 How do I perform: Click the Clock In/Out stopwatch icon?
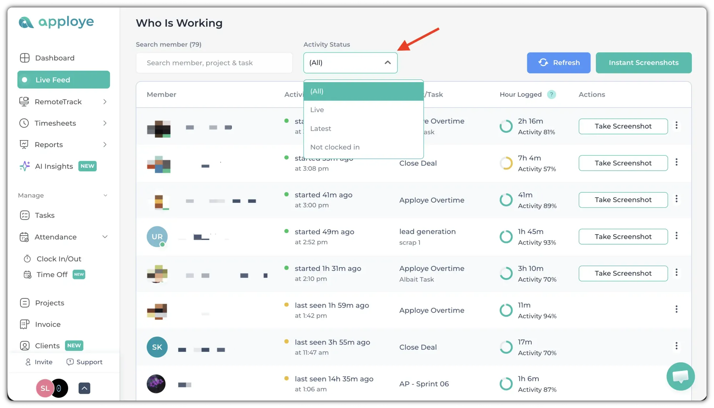(27, 258)
